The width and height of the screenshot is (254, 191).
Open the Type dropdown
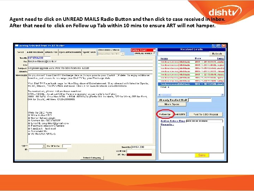click(44, 146)
